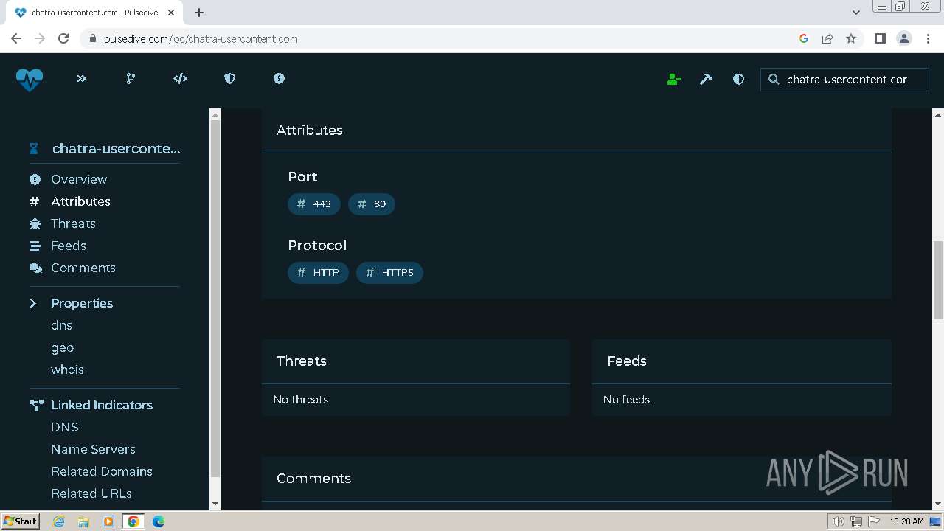The width and height of the screenshot is (944, 531).
Task: Select the port 443 tag
Action: (314, 204)
